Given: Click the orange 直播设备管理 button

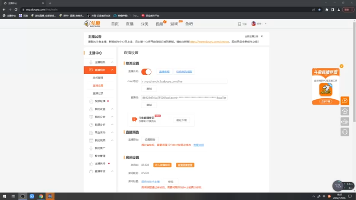Looking at the screenshot, I should pos(185,165).
